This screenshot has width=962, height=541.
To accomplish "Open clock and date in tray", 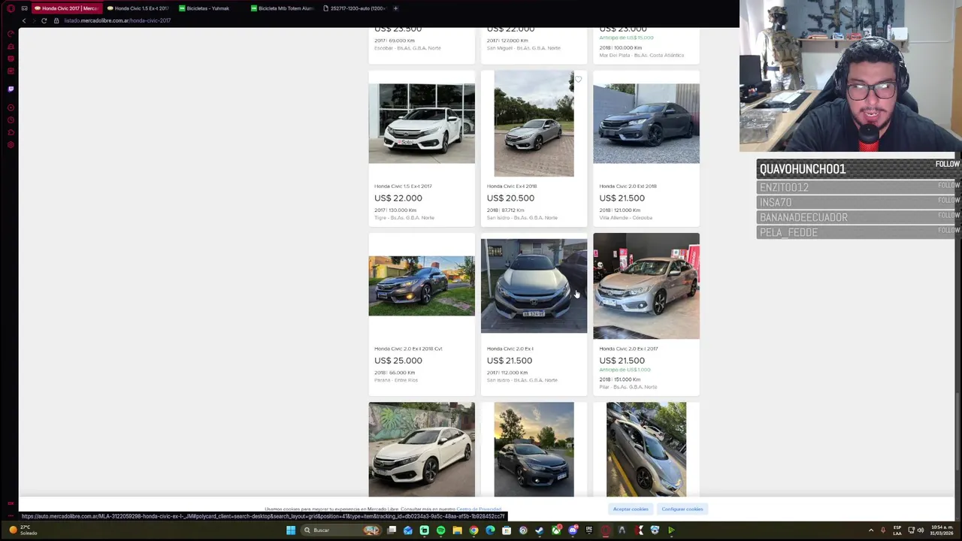I will [942, 530].
